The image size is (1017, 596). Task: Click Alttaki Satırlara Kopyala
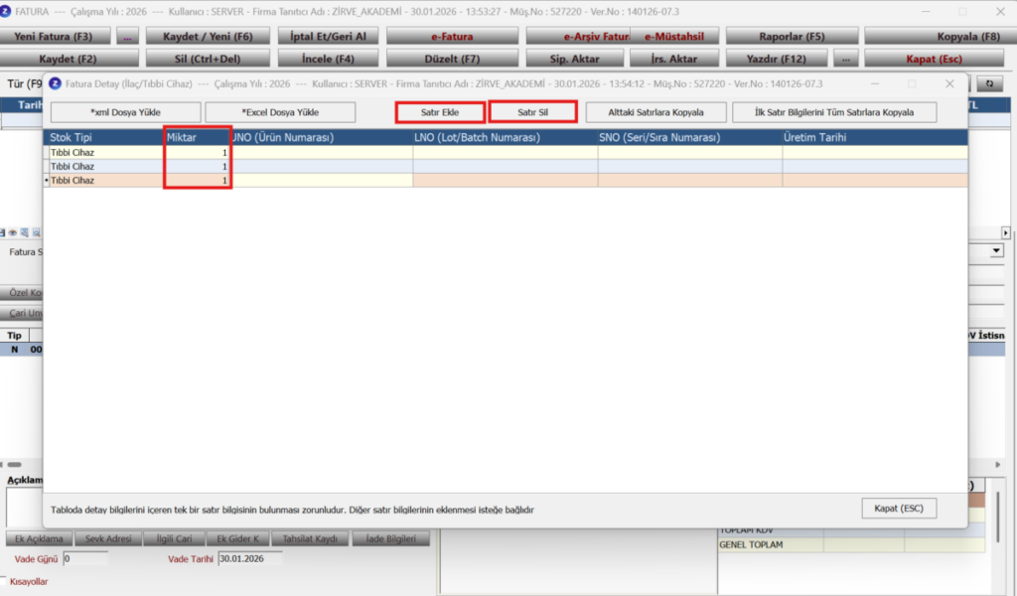[x=655, y=112]
